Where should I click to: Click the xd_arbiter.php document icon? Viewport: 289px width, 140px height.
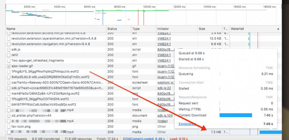(x=8, y=116)
